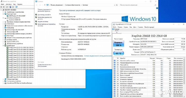Click the Back arrow in System window
Screen dimensions: 186x98
coord(37,5)
